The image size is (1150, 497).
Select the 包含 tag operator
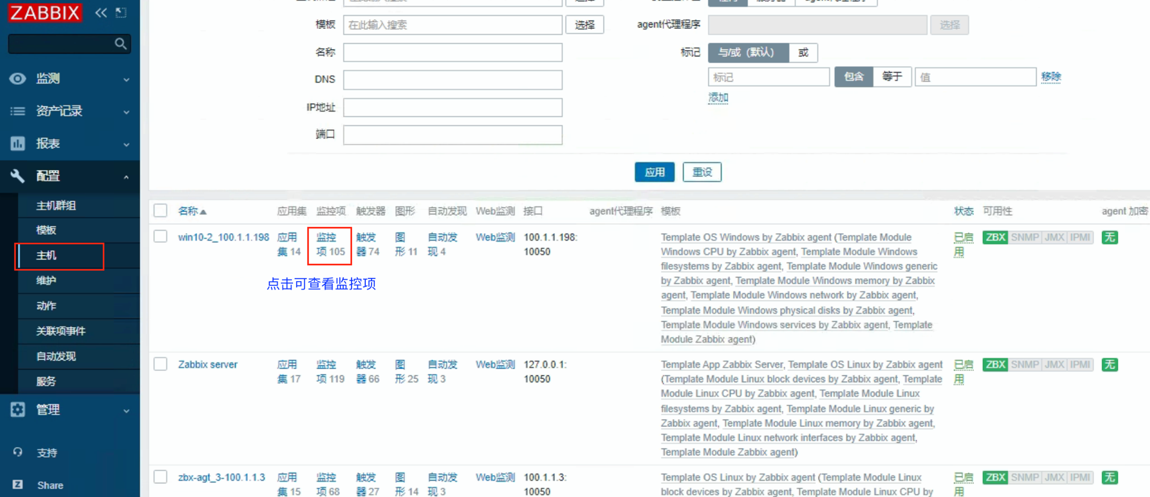pos(854,77)
